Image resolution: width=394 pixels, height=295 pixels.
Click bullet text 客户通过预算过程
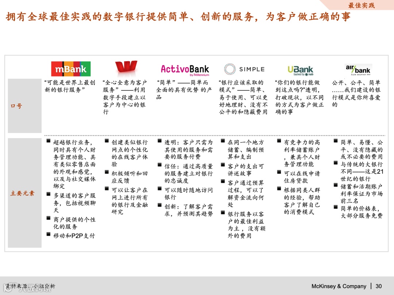[x=246, y=194]
